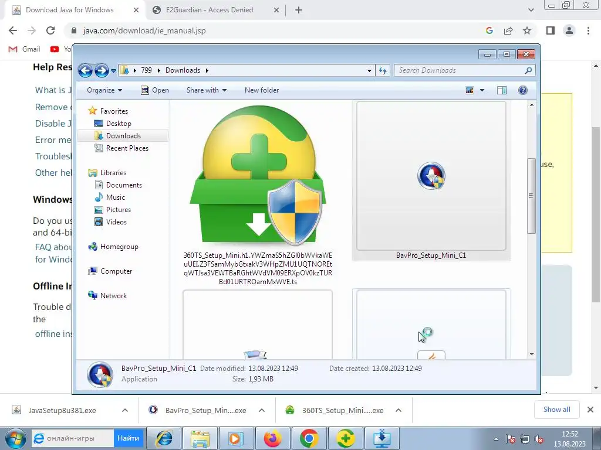This screenshot has height=450, width=601.
Task: Open Chrome three-dot menu
Action: [x=588, y=30]
